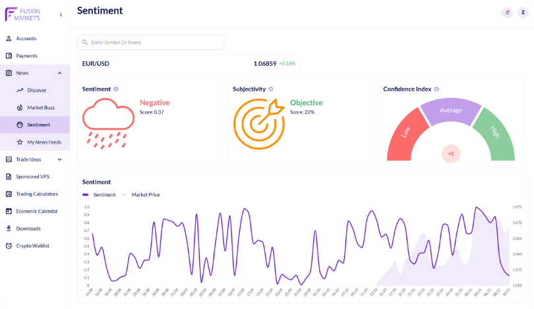Click the Subjectivity info icon
The image size is (534, 309).
pyautogui.click(x=271, y=89)
